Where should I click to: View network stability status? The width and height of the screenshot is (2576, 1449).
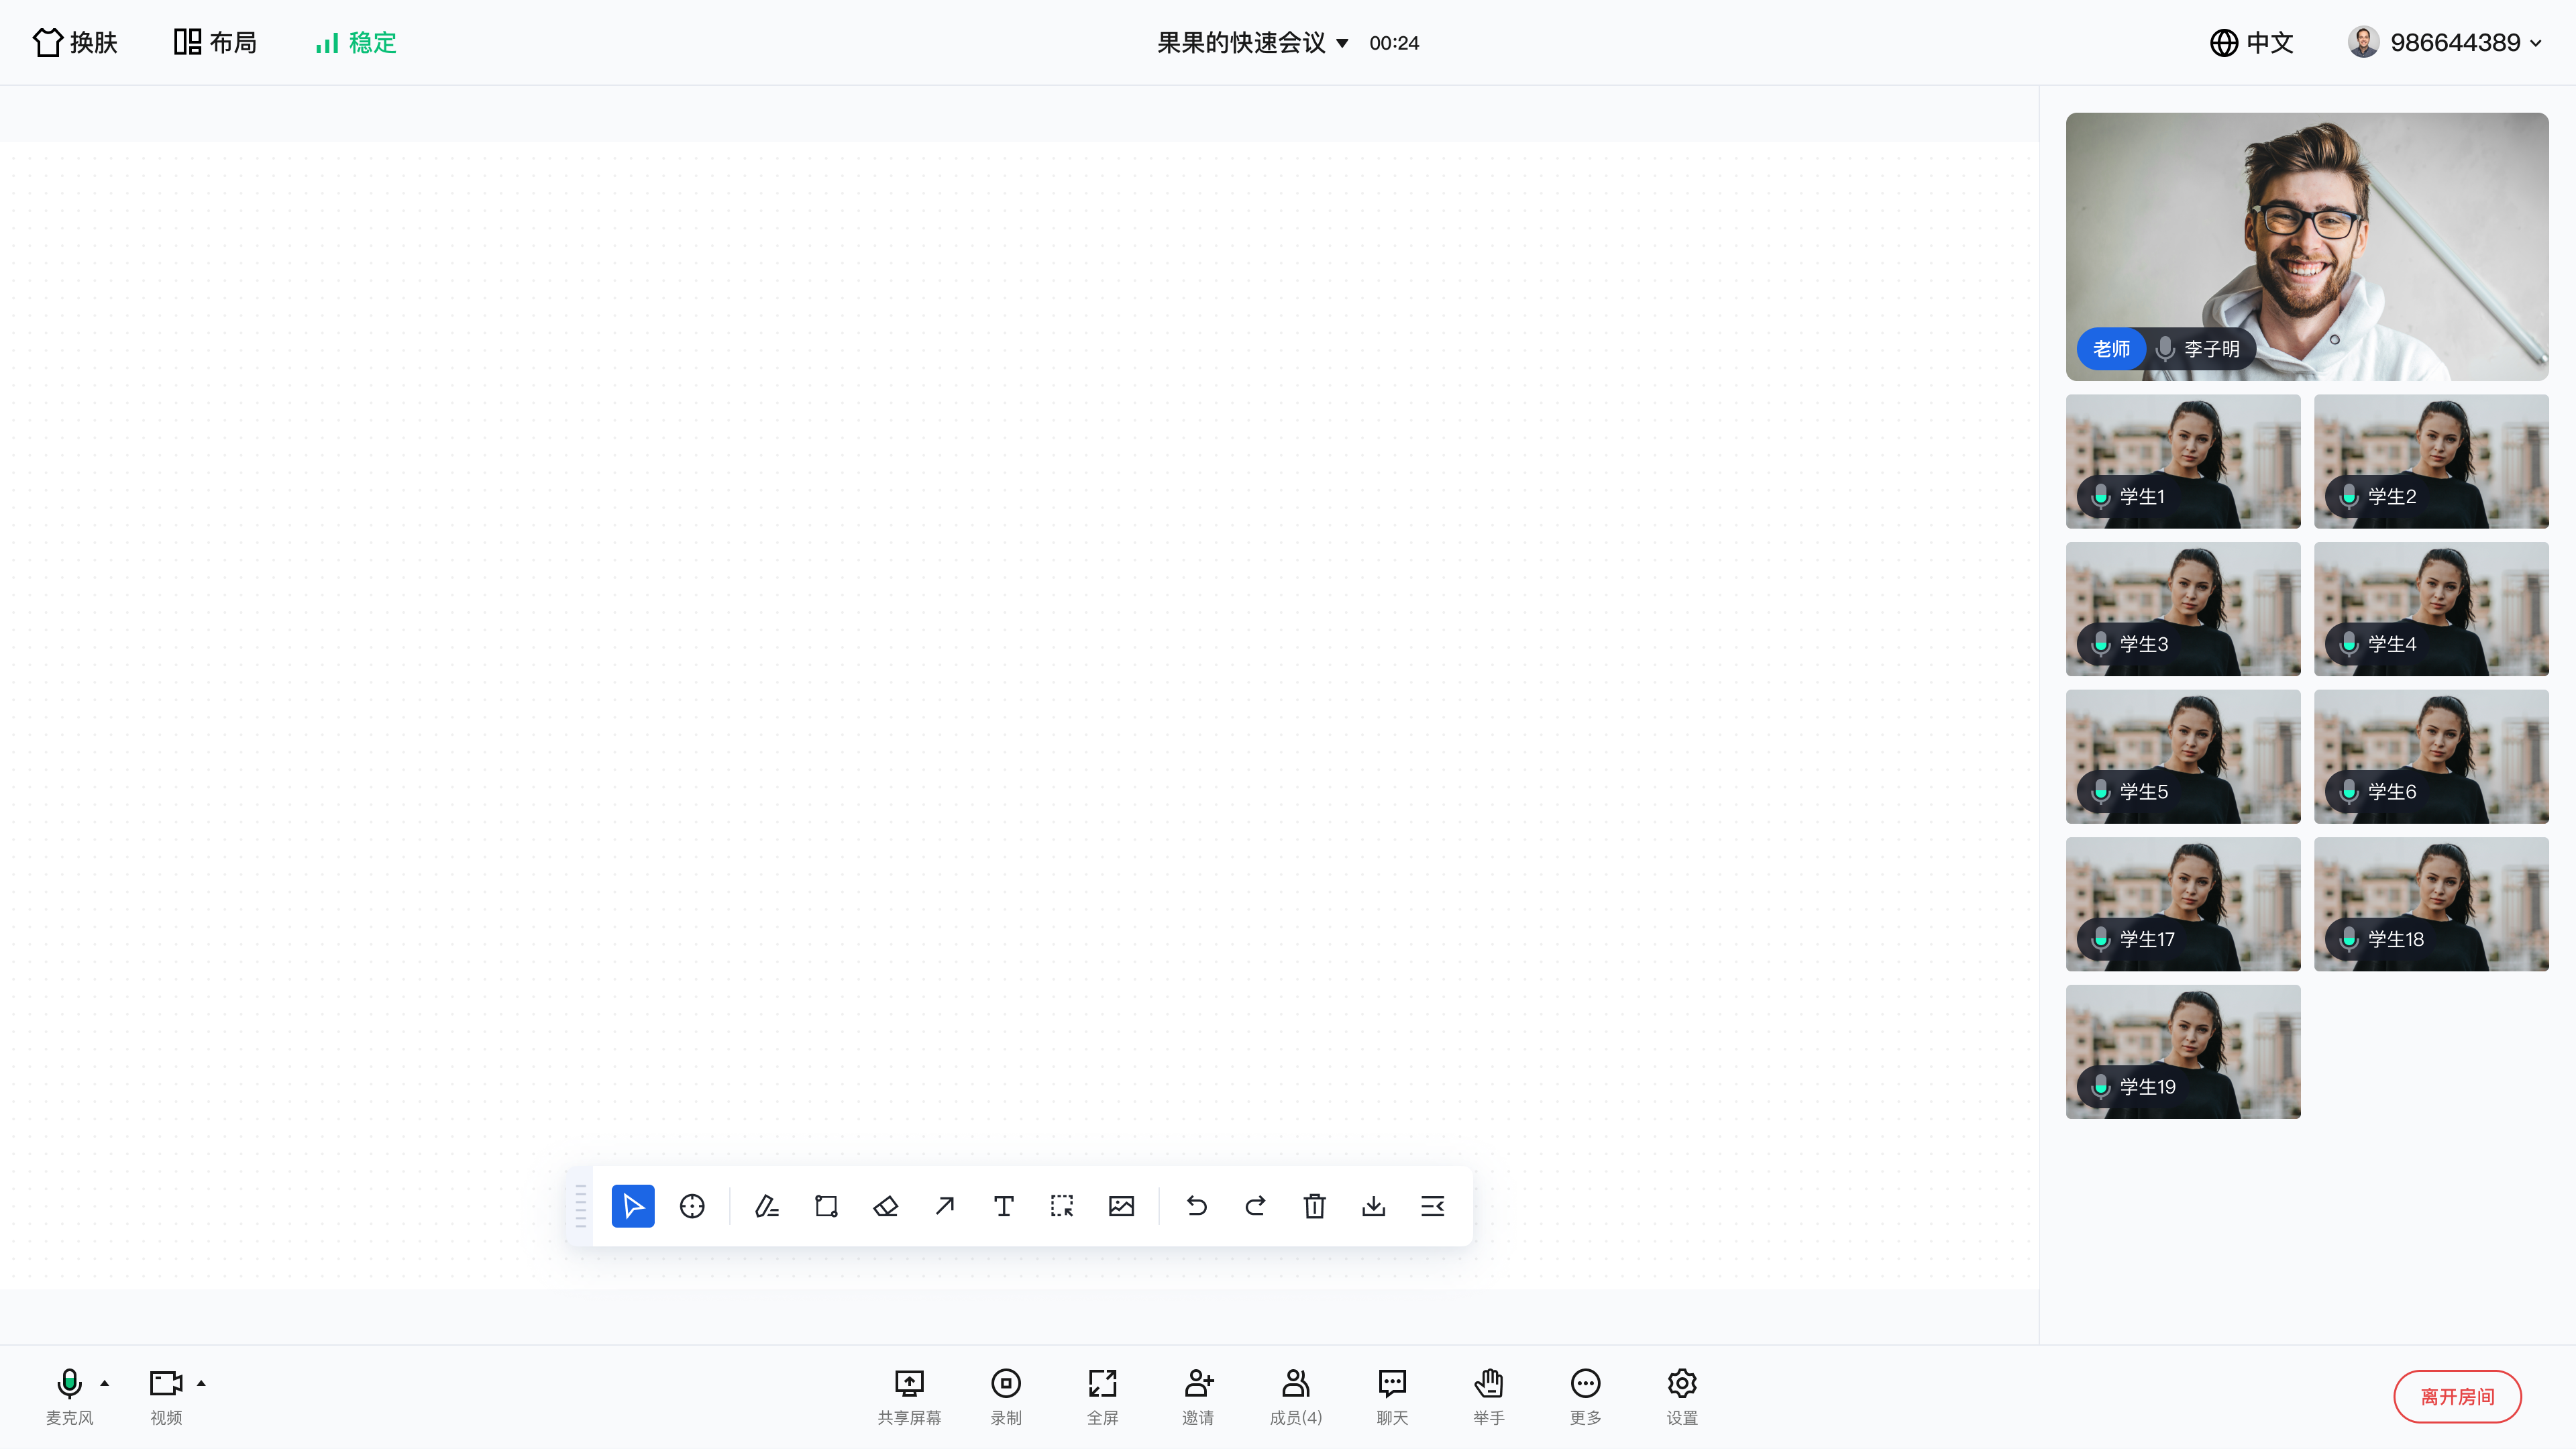tap(356, 42)
